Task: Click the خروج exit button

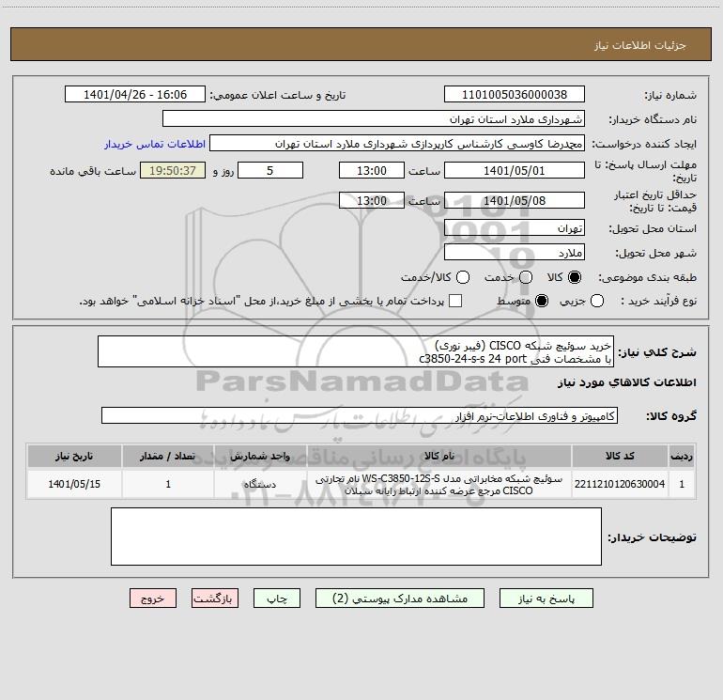Action: [153, 599]
